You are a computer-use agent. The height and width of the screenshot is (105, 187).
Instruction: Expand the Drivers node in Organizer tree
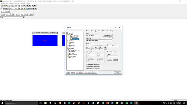(67, 48)
